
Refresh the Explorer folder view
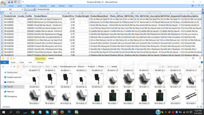point(163,67)
